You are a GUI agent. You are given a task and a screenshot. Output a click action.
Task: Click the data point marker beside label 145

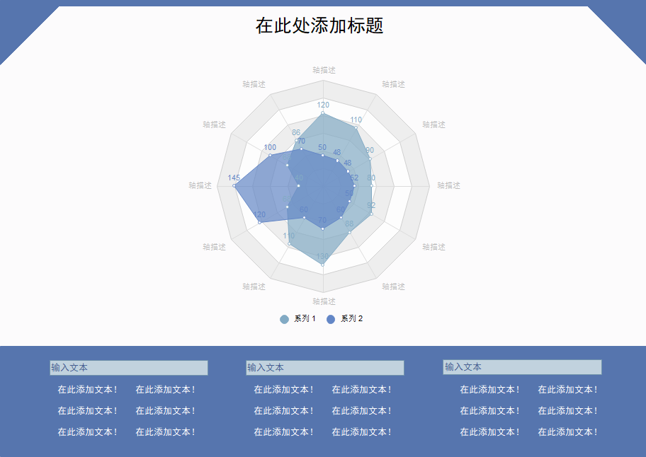tap(234, 186)
